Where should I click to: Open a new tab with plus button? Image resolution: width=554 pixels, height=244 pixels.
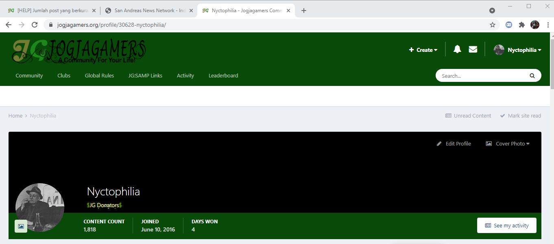pyautogui.click(x=304, y=11)
